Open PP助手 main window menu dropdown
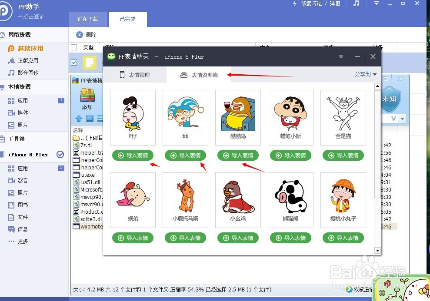 point(377,3)
